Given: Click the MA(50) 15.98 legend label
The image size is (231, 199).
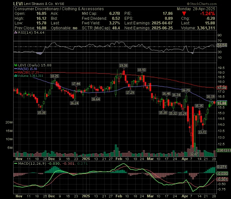Looking at the screenshot, I should [x=27, y=69].
